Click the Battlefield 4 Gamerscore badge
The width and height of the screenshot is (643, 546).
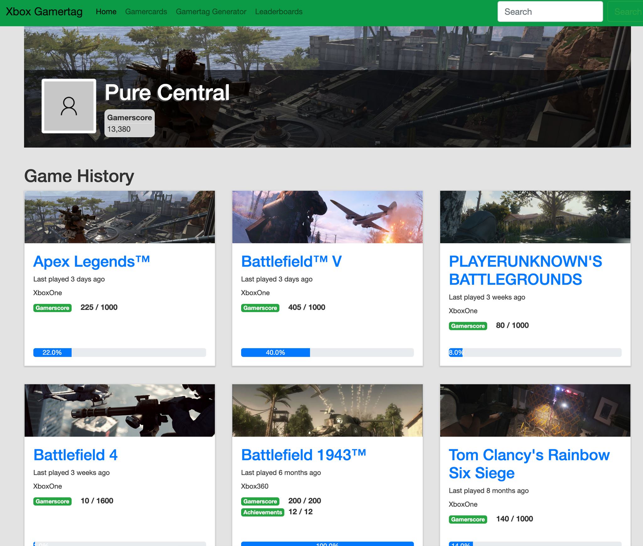52,501
